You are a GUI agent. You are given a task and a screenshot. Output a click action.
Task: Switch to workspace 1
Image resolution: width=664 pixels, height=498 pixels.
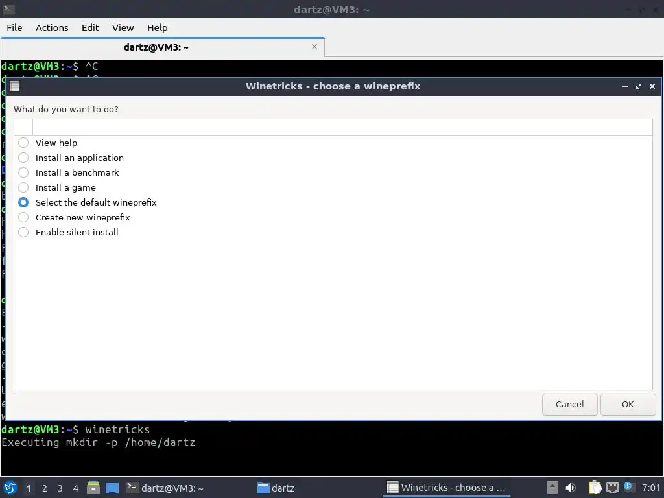pyautogui.click(x=29, y=488)
